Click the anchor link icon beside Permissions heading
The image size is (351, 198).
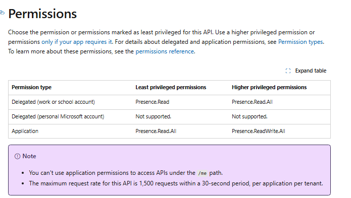point(2,13)
